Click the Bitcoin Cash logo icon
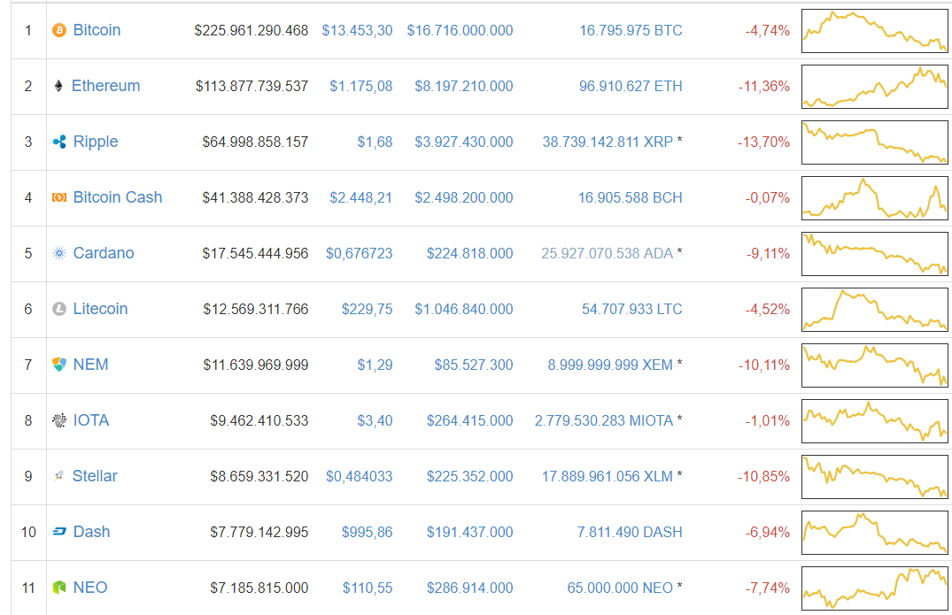The image size is (952, 615). (x=59, y=198)
